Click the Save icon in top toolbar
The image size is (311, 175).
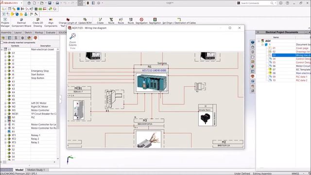click(x=50, y=3)
